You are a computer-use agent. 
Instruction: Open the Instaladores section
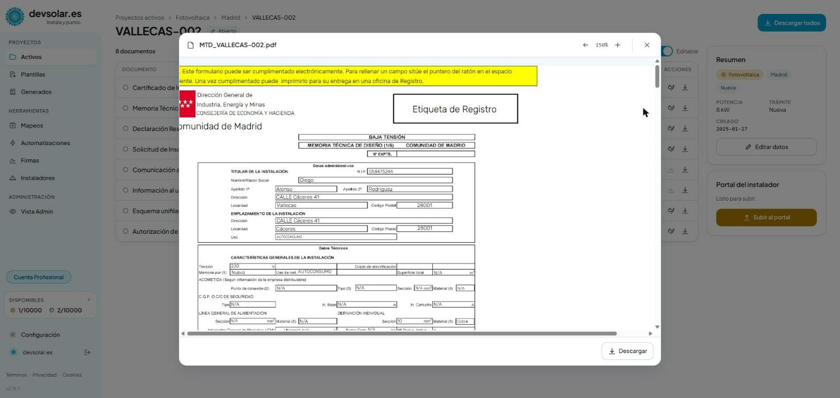click(50, 178)
